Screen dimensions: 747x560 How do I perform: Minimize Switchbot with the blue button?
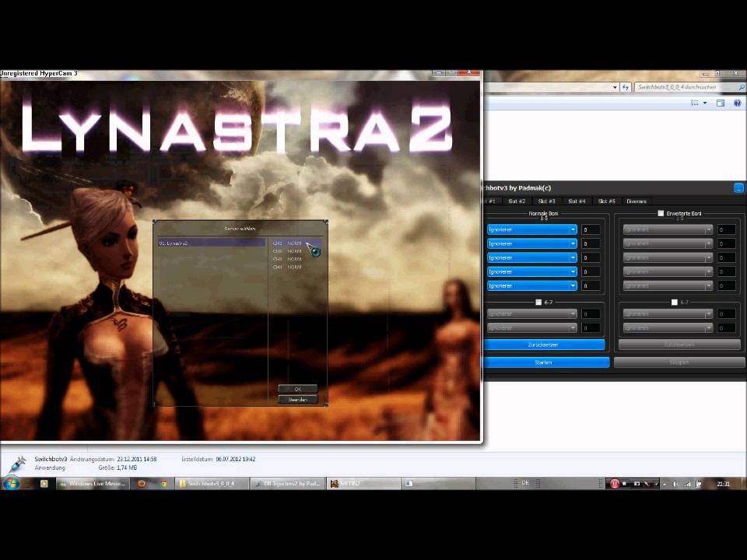[738, 188]
